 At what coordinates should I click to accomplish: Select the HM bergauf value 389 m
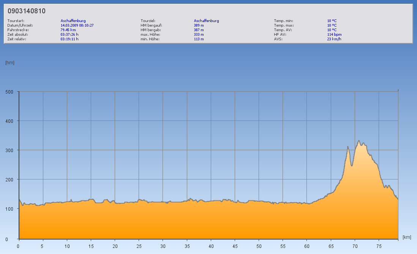tap(199, 25)
